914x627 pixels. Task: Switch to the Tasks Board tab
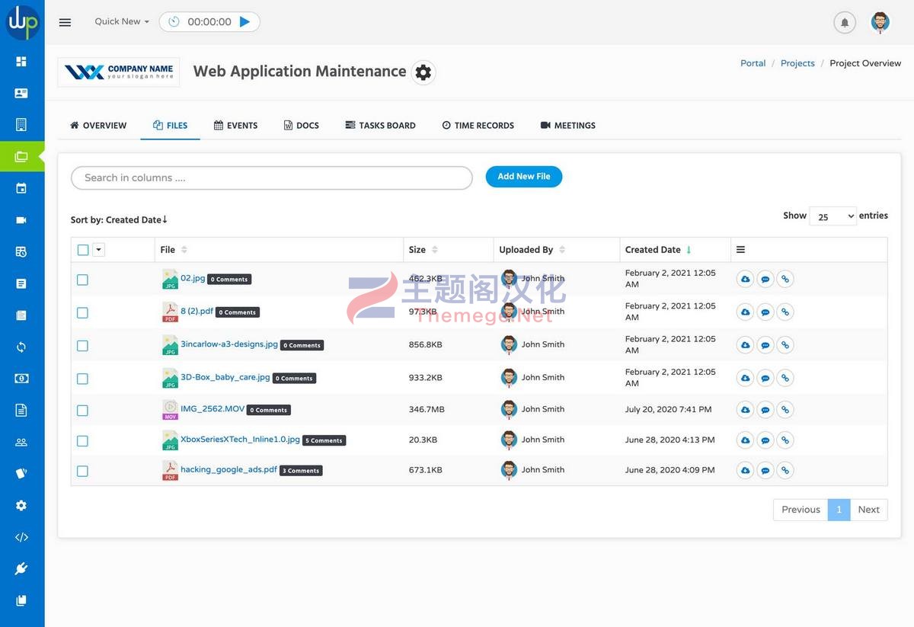point(380,125)
